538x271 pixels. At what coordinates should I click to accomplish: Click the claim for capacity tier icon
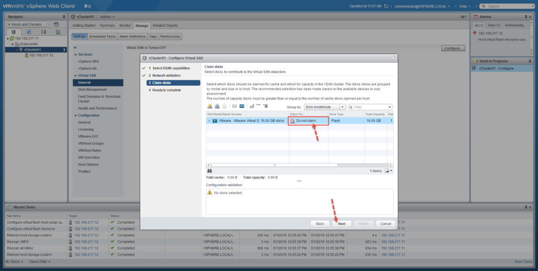217,106
